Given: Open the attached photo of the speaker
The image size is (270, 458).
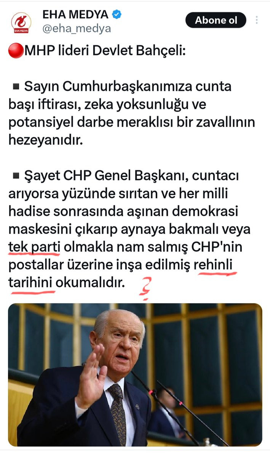Looking at the screenshot, I should (135, 375).
